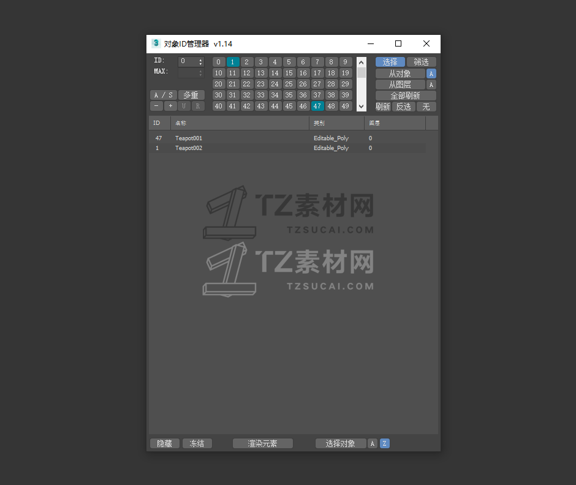This screenshot has height=485, width=576.
Task: Select the Teapot001 row
Action: pos(287,138)
